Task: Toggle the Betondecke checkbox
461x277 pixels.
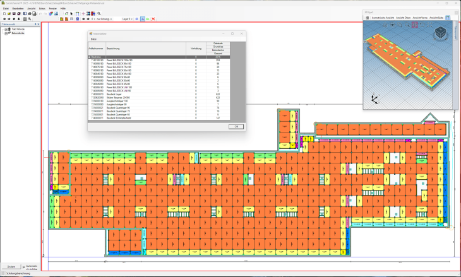Action: tap(6, 33)
